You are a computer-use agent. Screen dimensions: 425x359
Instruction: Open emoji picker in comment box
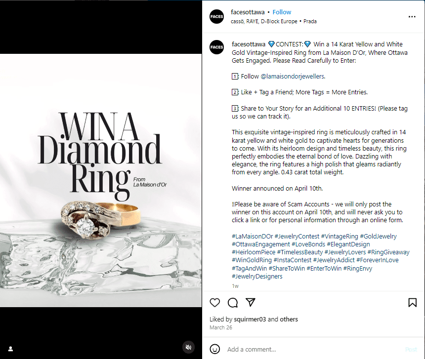[215, 349]
